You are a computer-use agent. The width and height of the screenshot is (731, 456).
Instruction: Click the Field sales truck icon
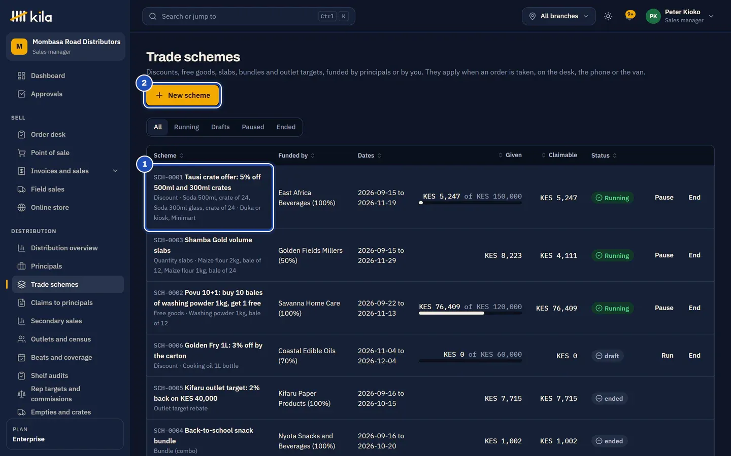pos(21,189)
